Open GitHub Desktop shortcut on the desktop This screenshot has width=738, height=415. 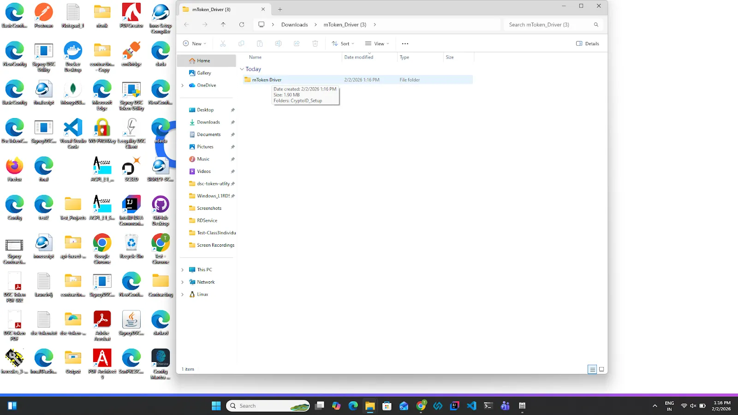coord(161,211)
